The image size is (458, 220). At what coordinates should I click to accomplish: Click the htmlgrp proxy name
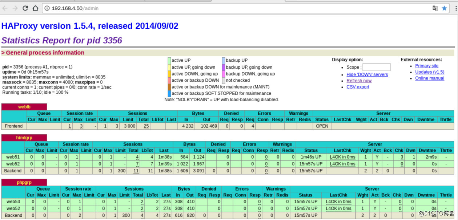coord(24,138)
